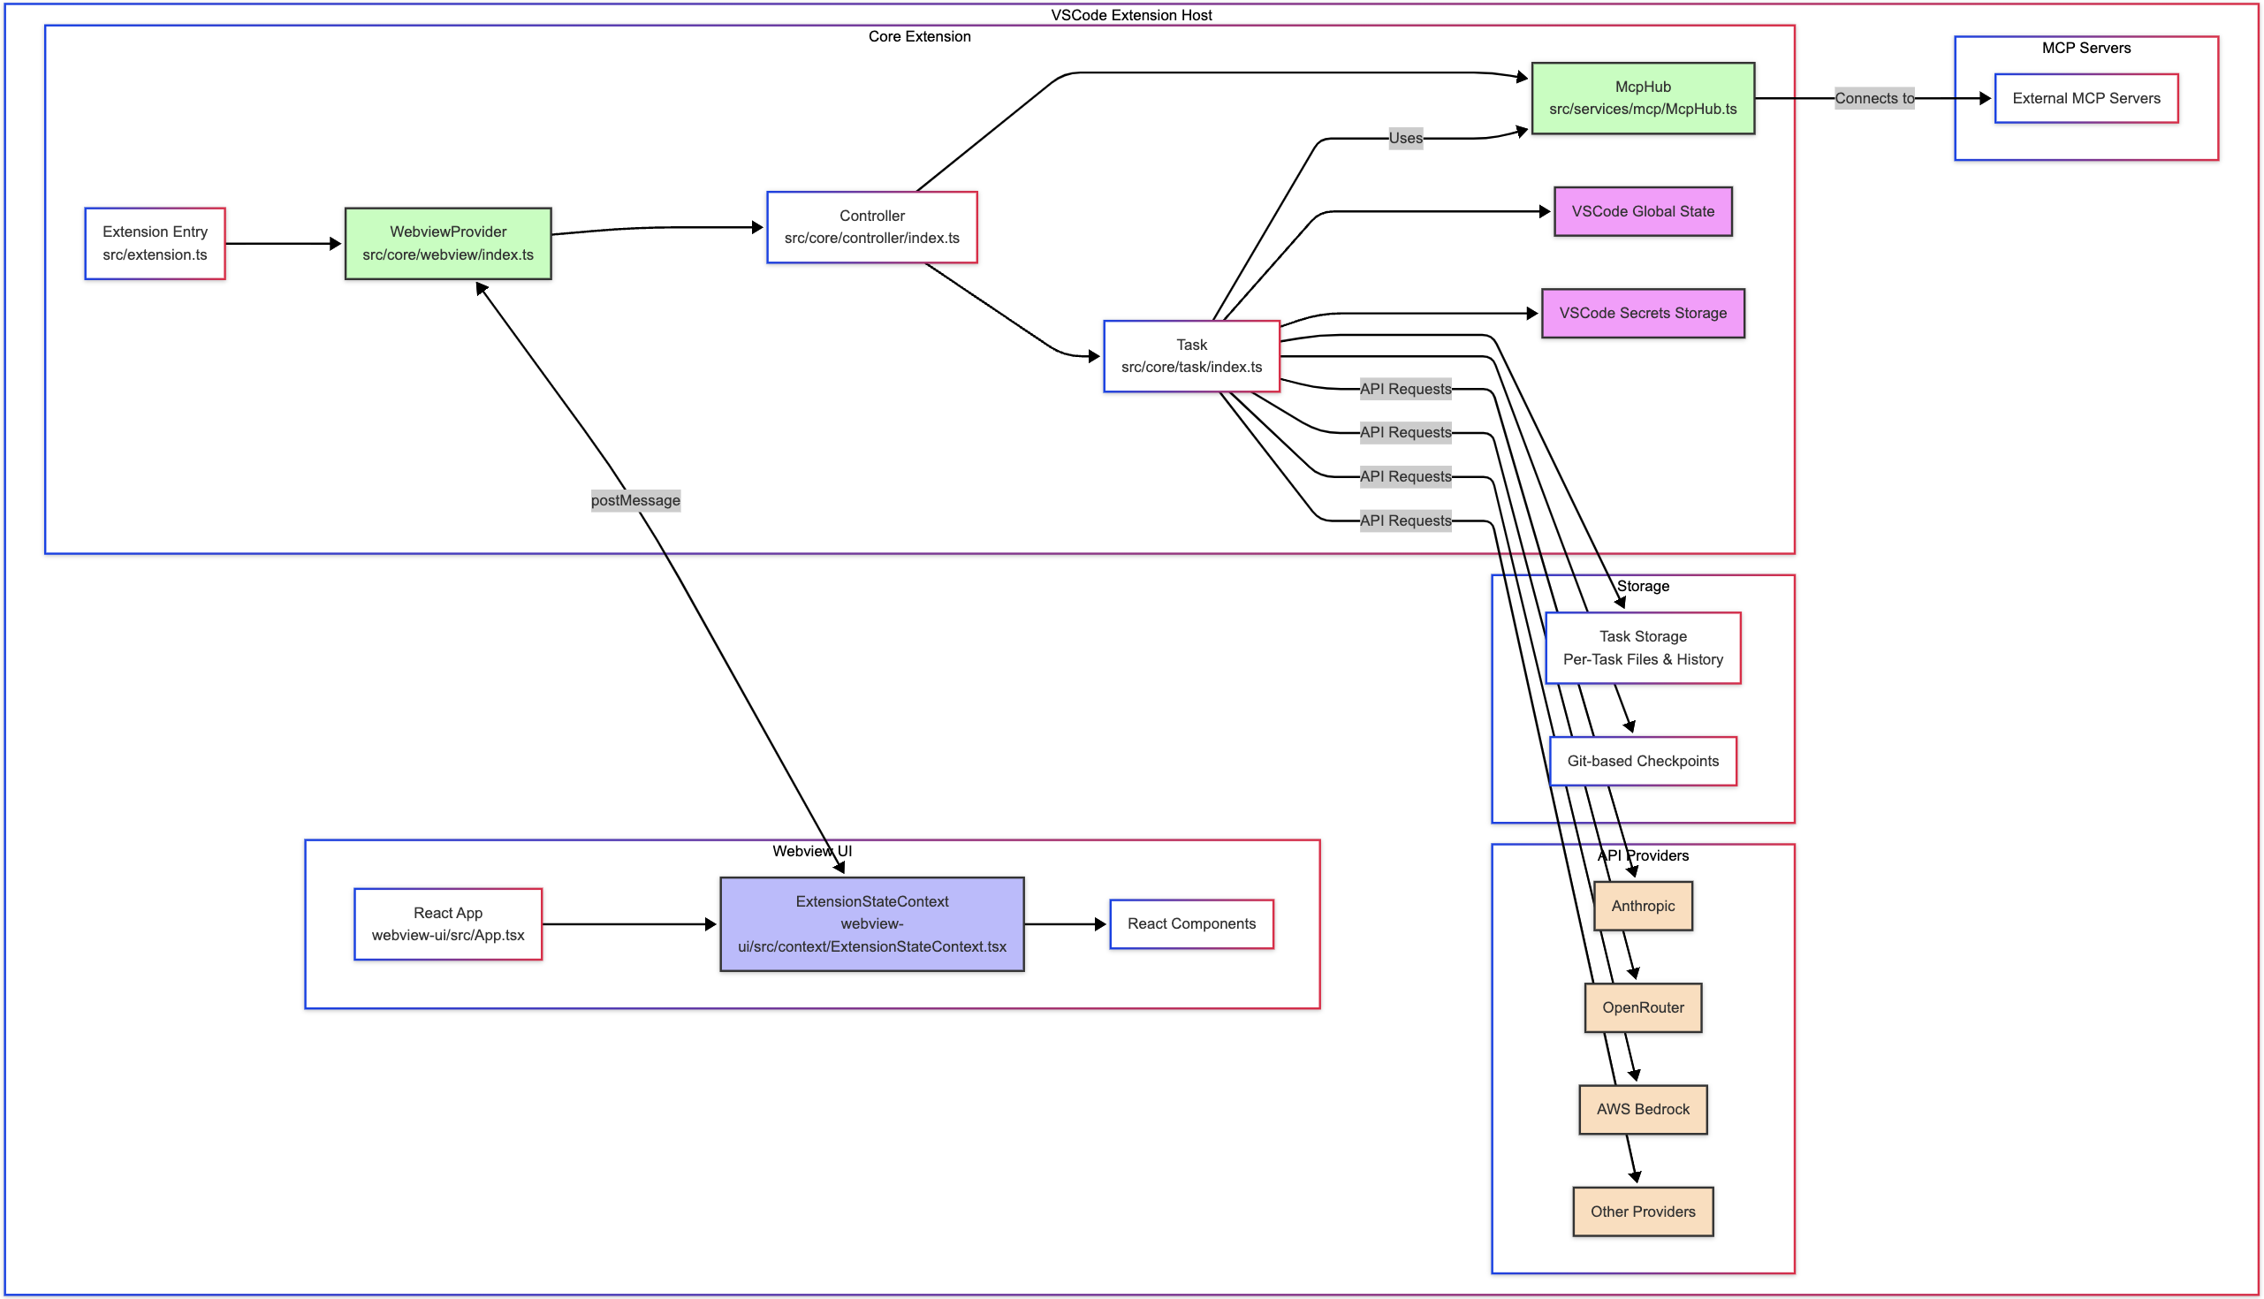Select the ExtensionStateContext purple node

(x=871, y=924)
